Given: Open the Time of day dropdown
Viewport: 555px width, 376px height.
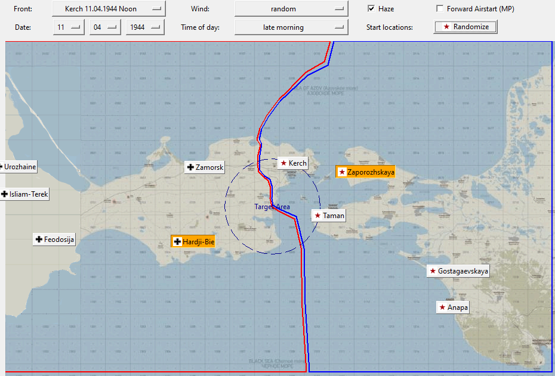Looking at the screenshot, I should tap(291, 27).
